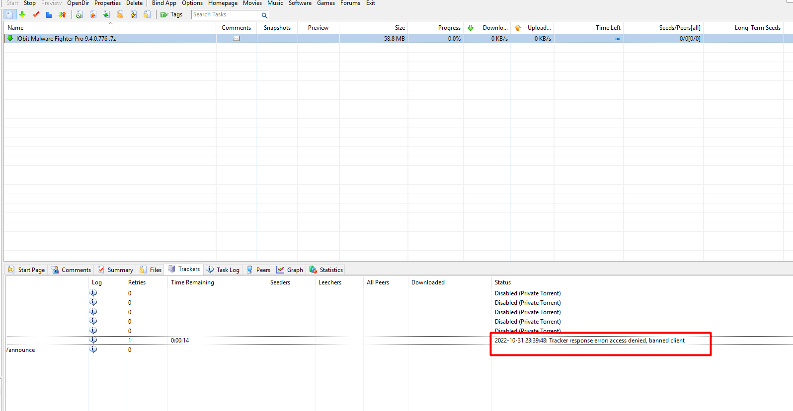
Task: Select the 'Tracker response error: access denied' status
Action: 590,340
